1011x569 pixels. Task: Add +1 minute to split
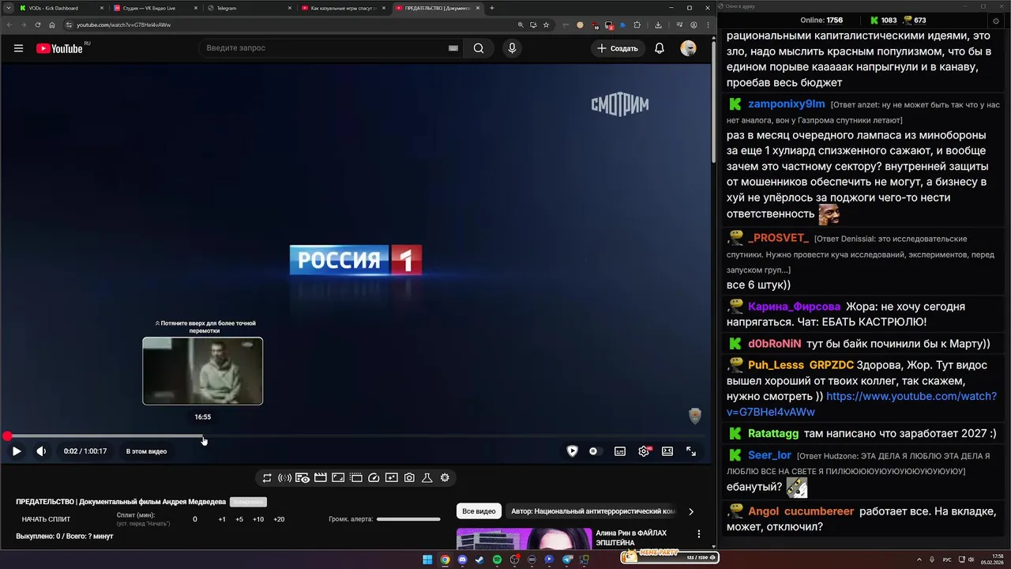click(222, 519)
